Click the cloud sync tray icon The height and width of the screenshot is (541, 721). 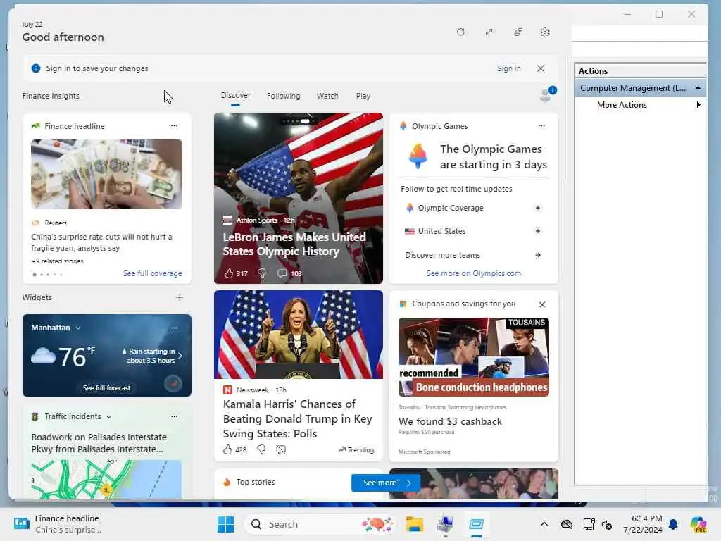(x=567, y=524)
